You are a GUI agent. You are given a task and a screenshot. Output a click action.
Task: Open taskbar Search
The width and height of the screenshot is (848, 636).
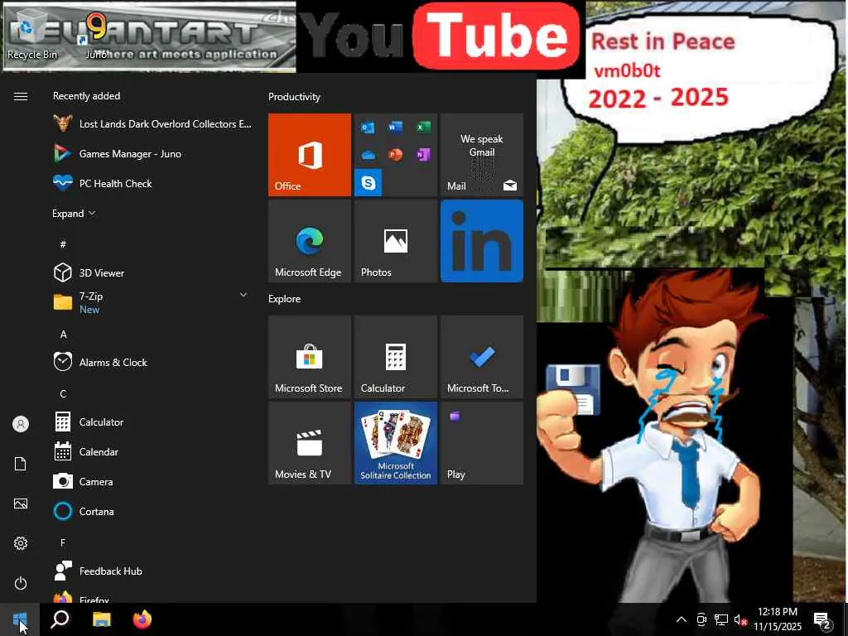[60, 619]
